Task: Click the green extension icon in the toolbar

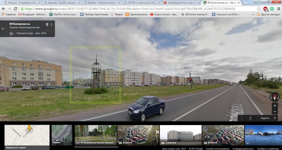Action: (272, 8)
